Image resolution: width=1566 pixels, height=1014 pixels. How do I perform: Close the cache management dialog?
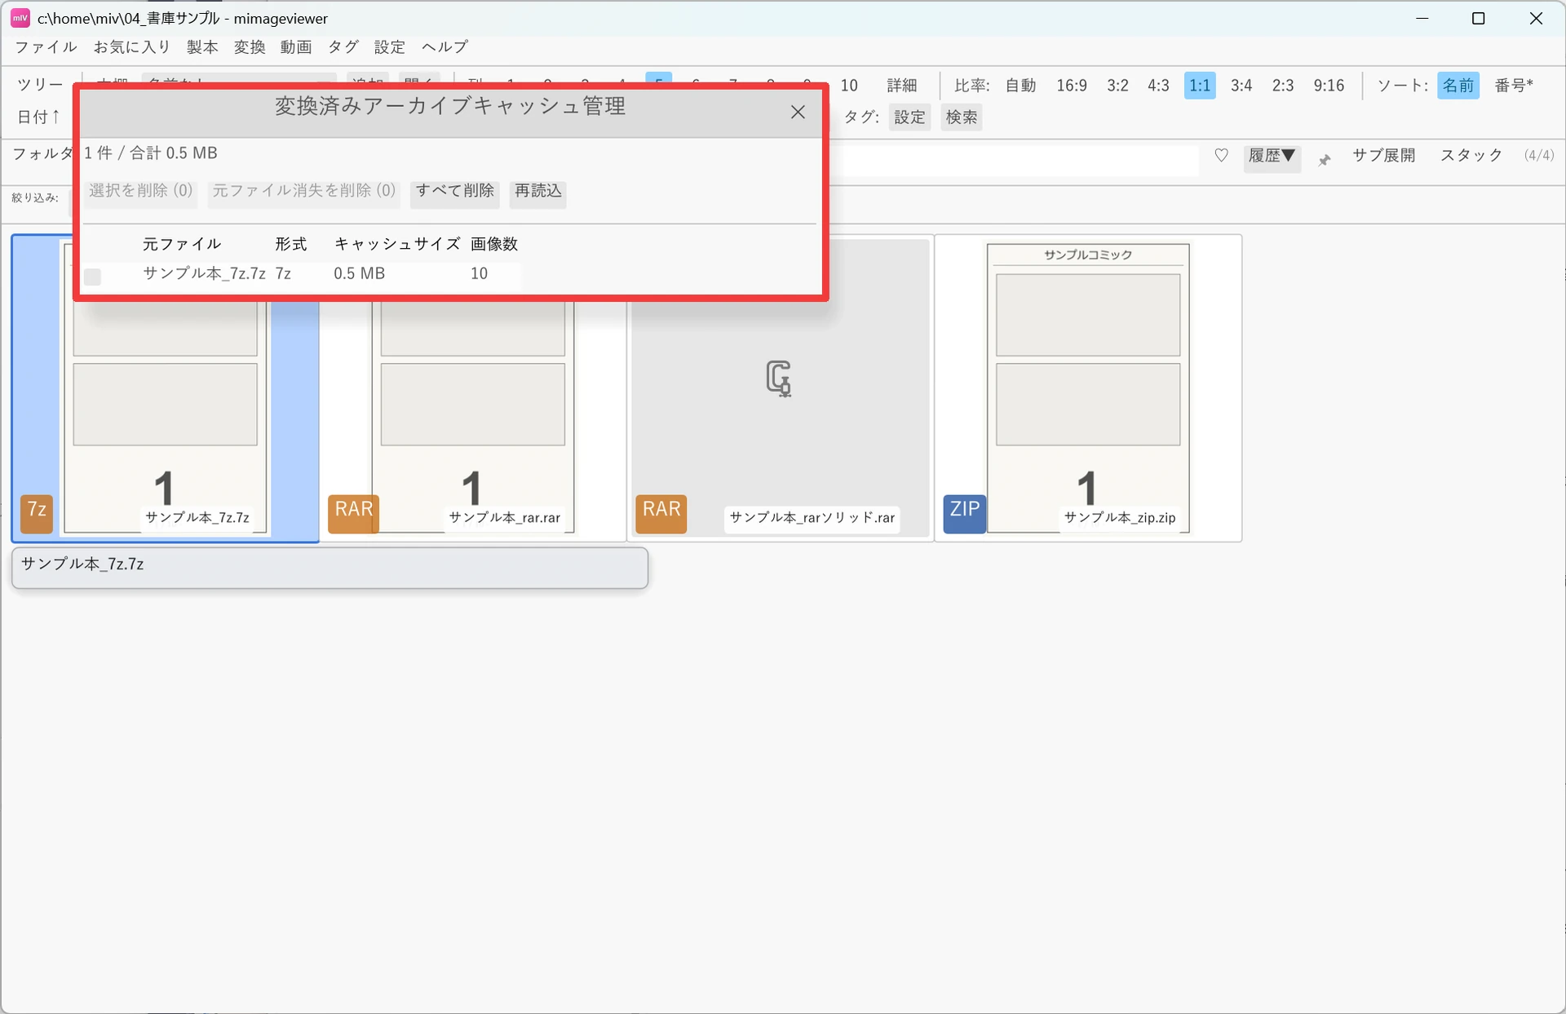coord(798,113)
